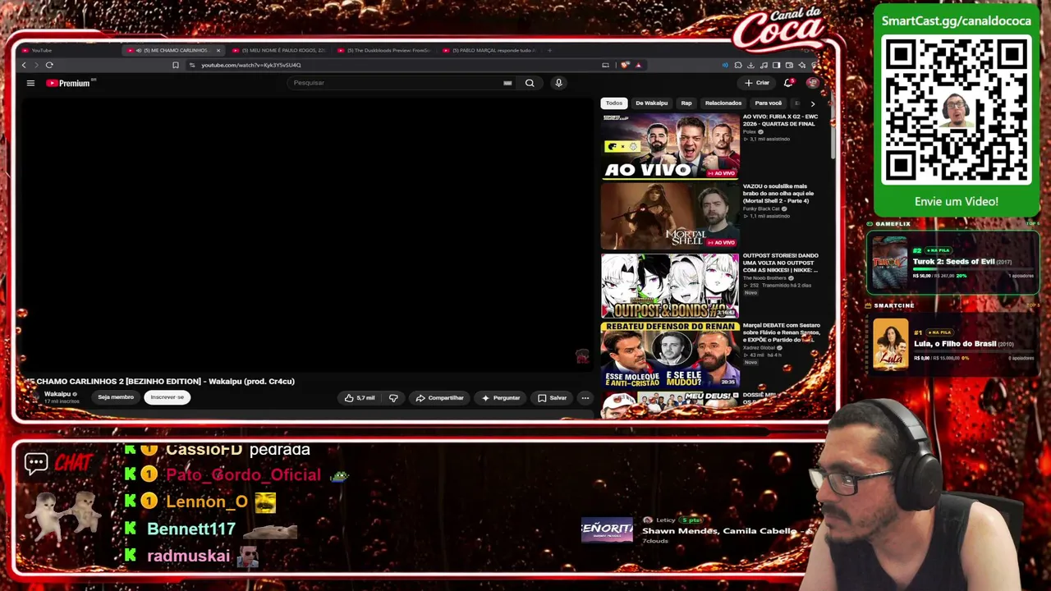Save video with Salvar button

point(553,398)
